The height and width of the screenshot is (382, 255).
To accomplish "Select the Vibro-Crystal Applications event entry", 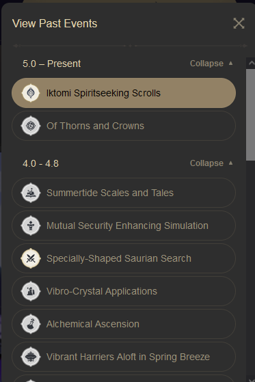I will (x=124, y=291).
